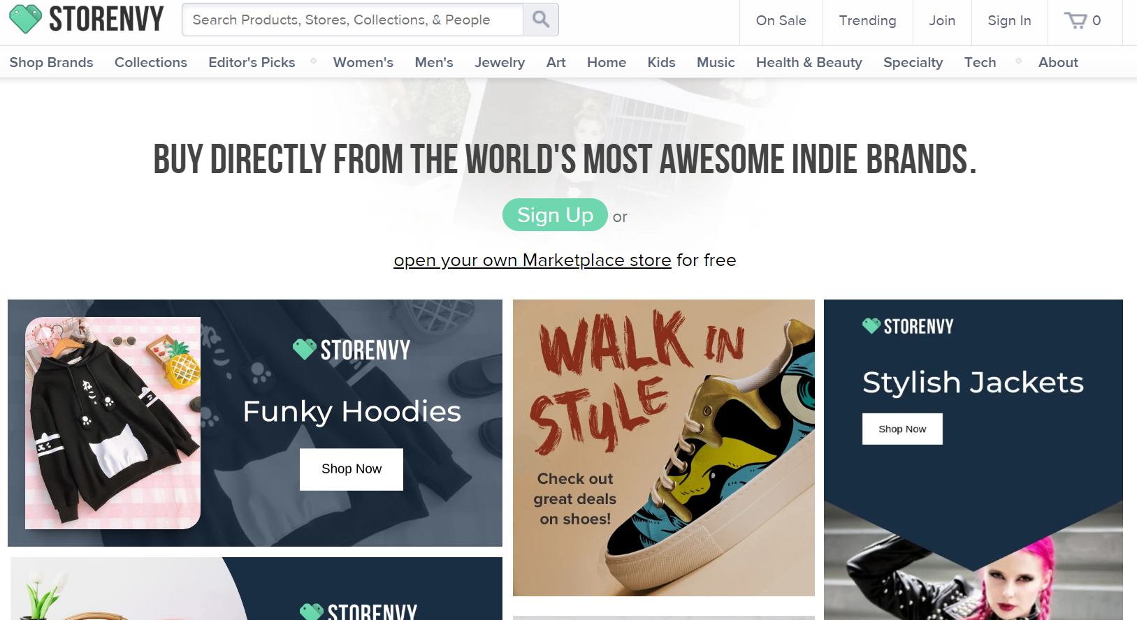1137x620 pixels.
Task: Browse the Men's category
Action: (434, 62)
